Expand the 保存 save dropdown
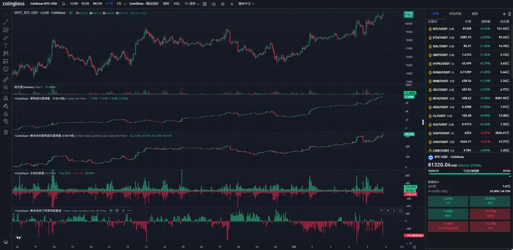This screenshot has width=513, height=250. [x=198, y=3]
